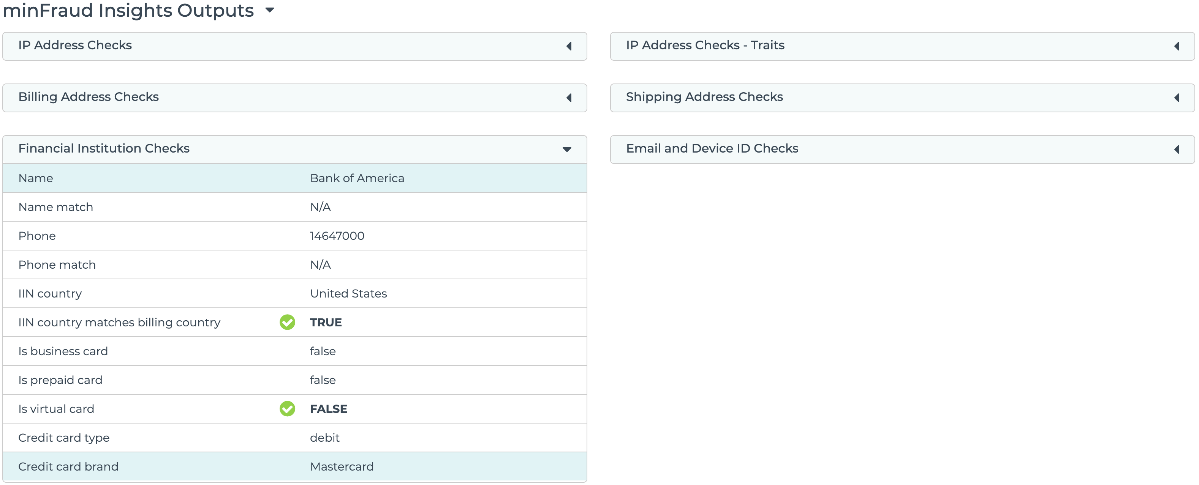The image size is (1199, 485).
Task: Expand the Shipping Address Checks arrow
Action: [x=1177, y=98]
